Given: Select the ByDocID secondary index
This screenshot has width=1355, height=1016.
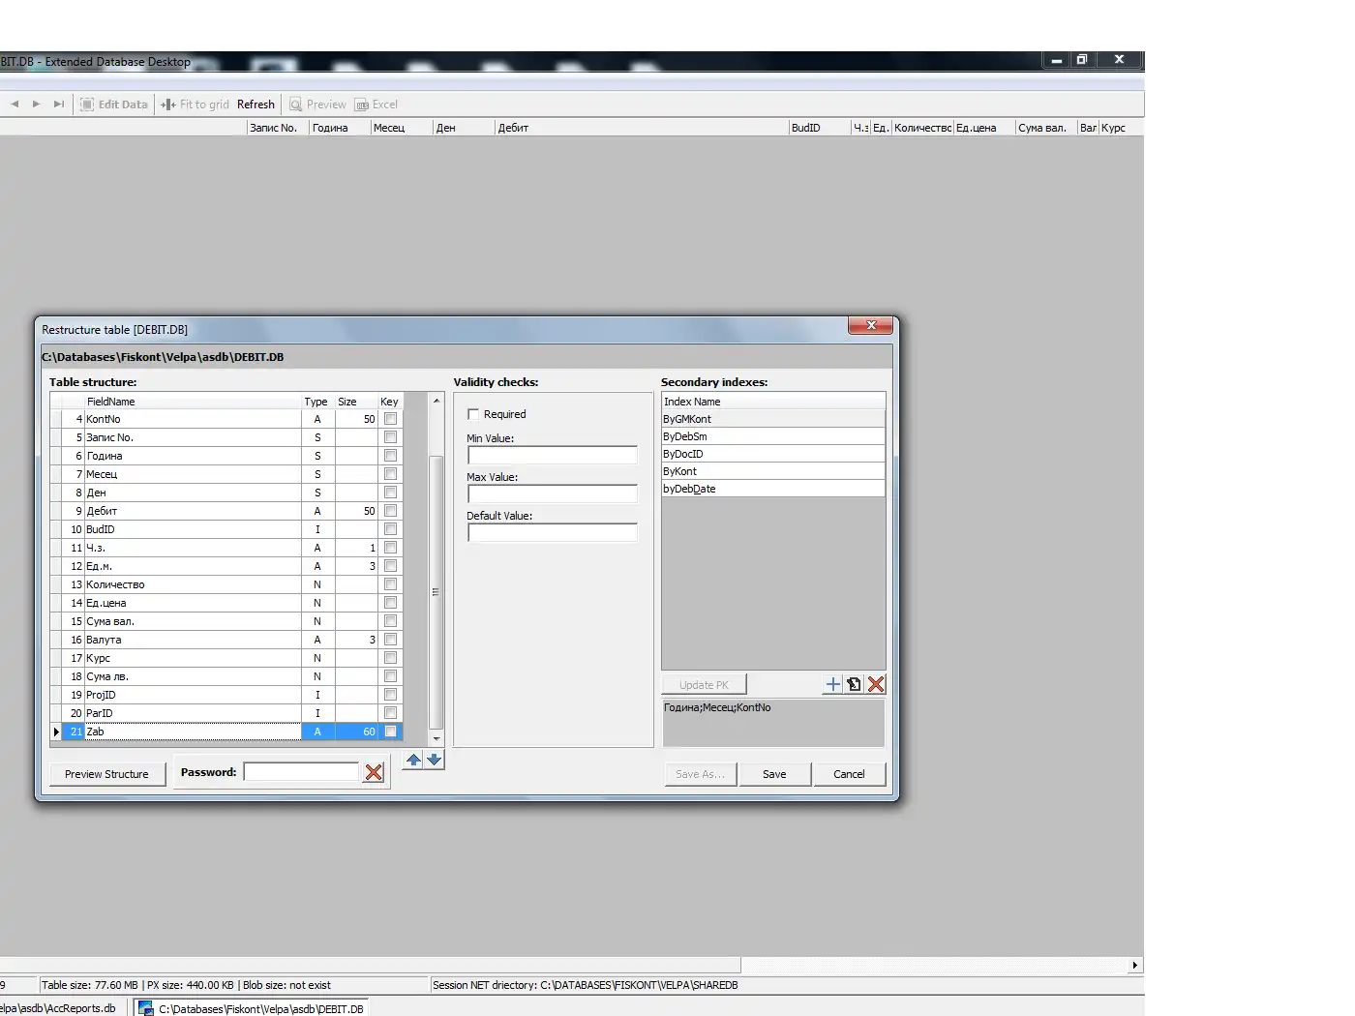Looking at the screenshot, I should (x=773, y=454).
